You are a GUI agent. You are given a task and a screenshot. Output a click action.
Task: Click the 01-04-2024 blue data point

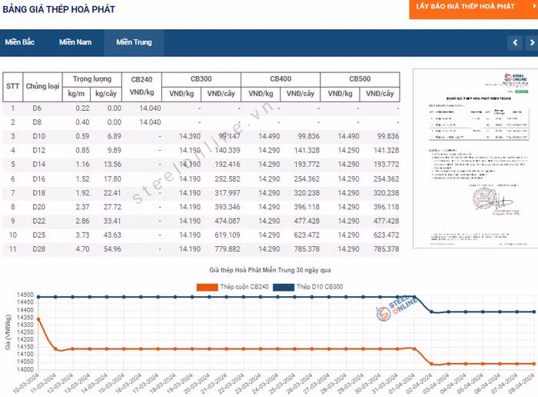point(414,297)
